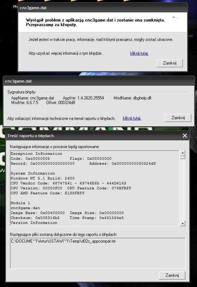Image resolution: width=197 pixels, height=287 pixels.
Task: Click the empty scrollbar track below the thumb
Action: tap(183, 190)
